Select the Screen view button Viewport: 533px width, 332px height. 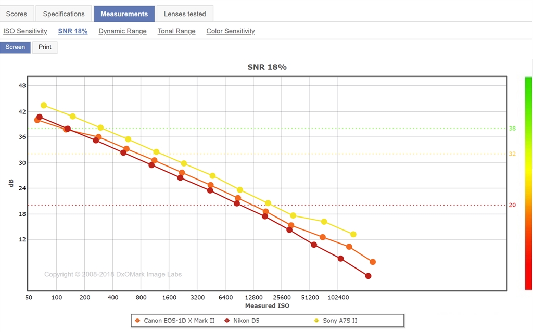click(15, 47)
